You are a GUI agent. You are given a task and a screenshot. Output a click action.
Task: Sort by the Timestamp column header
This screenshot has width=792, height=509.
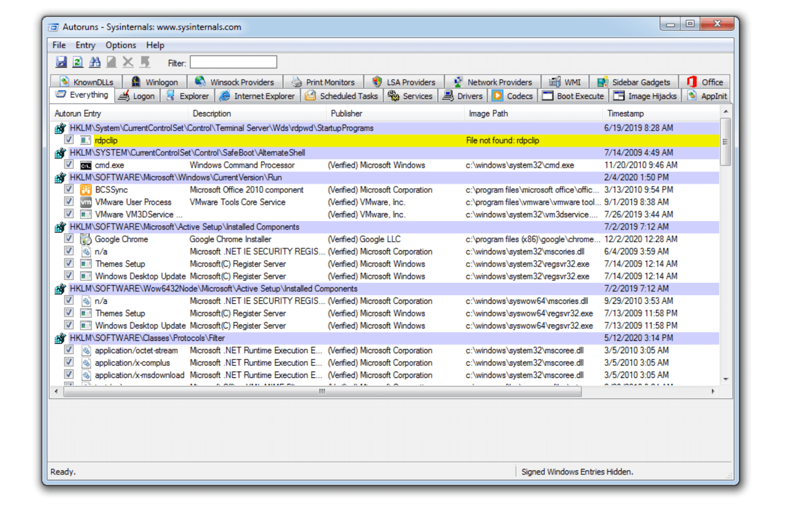point(625,113)
